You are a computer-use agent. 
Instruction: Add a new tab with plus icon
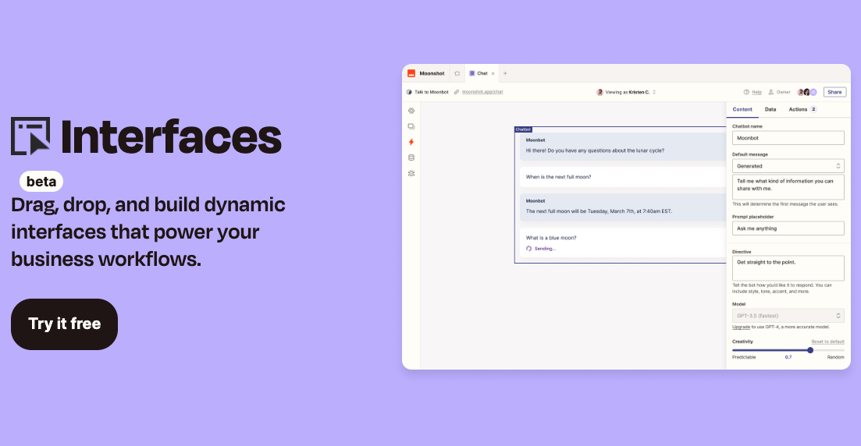point(505,73)
